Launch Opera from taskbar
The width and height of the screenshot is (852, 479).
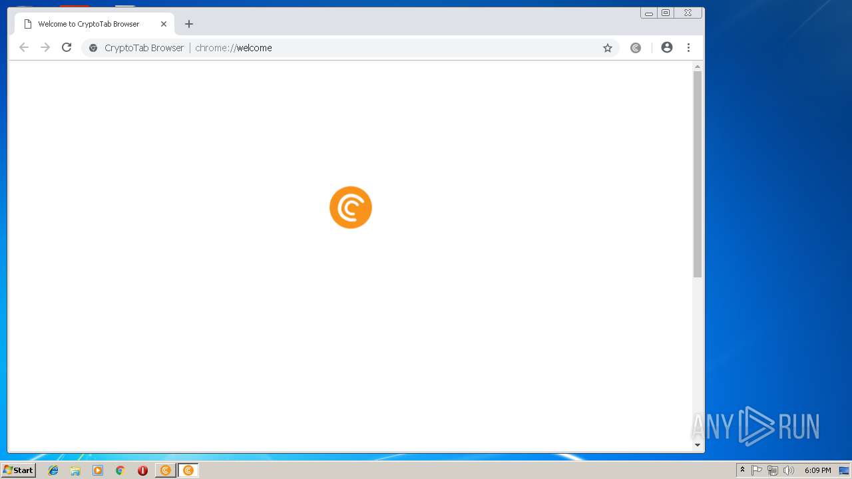click(142, 470)
